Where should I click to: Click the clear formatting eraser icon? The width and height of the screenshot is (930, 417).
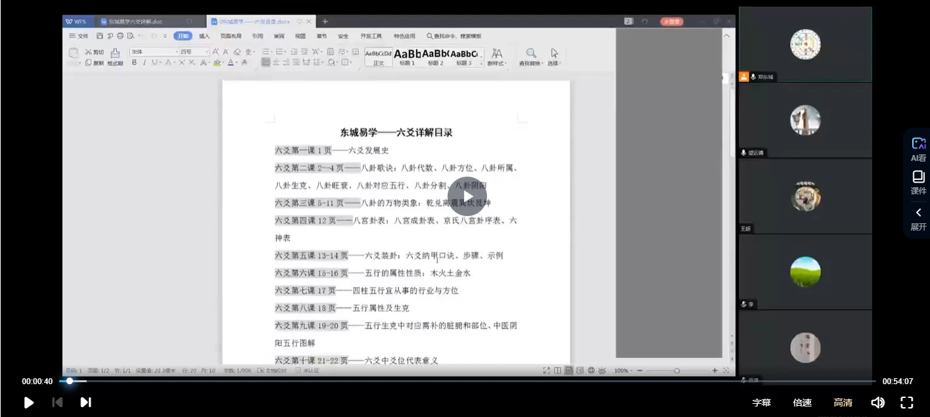pos(237,52)
